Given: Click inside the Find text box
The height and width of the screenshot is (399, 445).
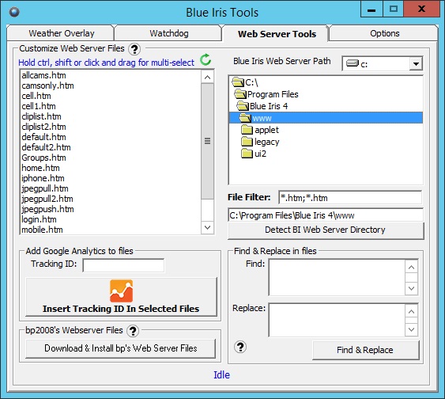Looking at the screenshot, I should tap(337, 278).
